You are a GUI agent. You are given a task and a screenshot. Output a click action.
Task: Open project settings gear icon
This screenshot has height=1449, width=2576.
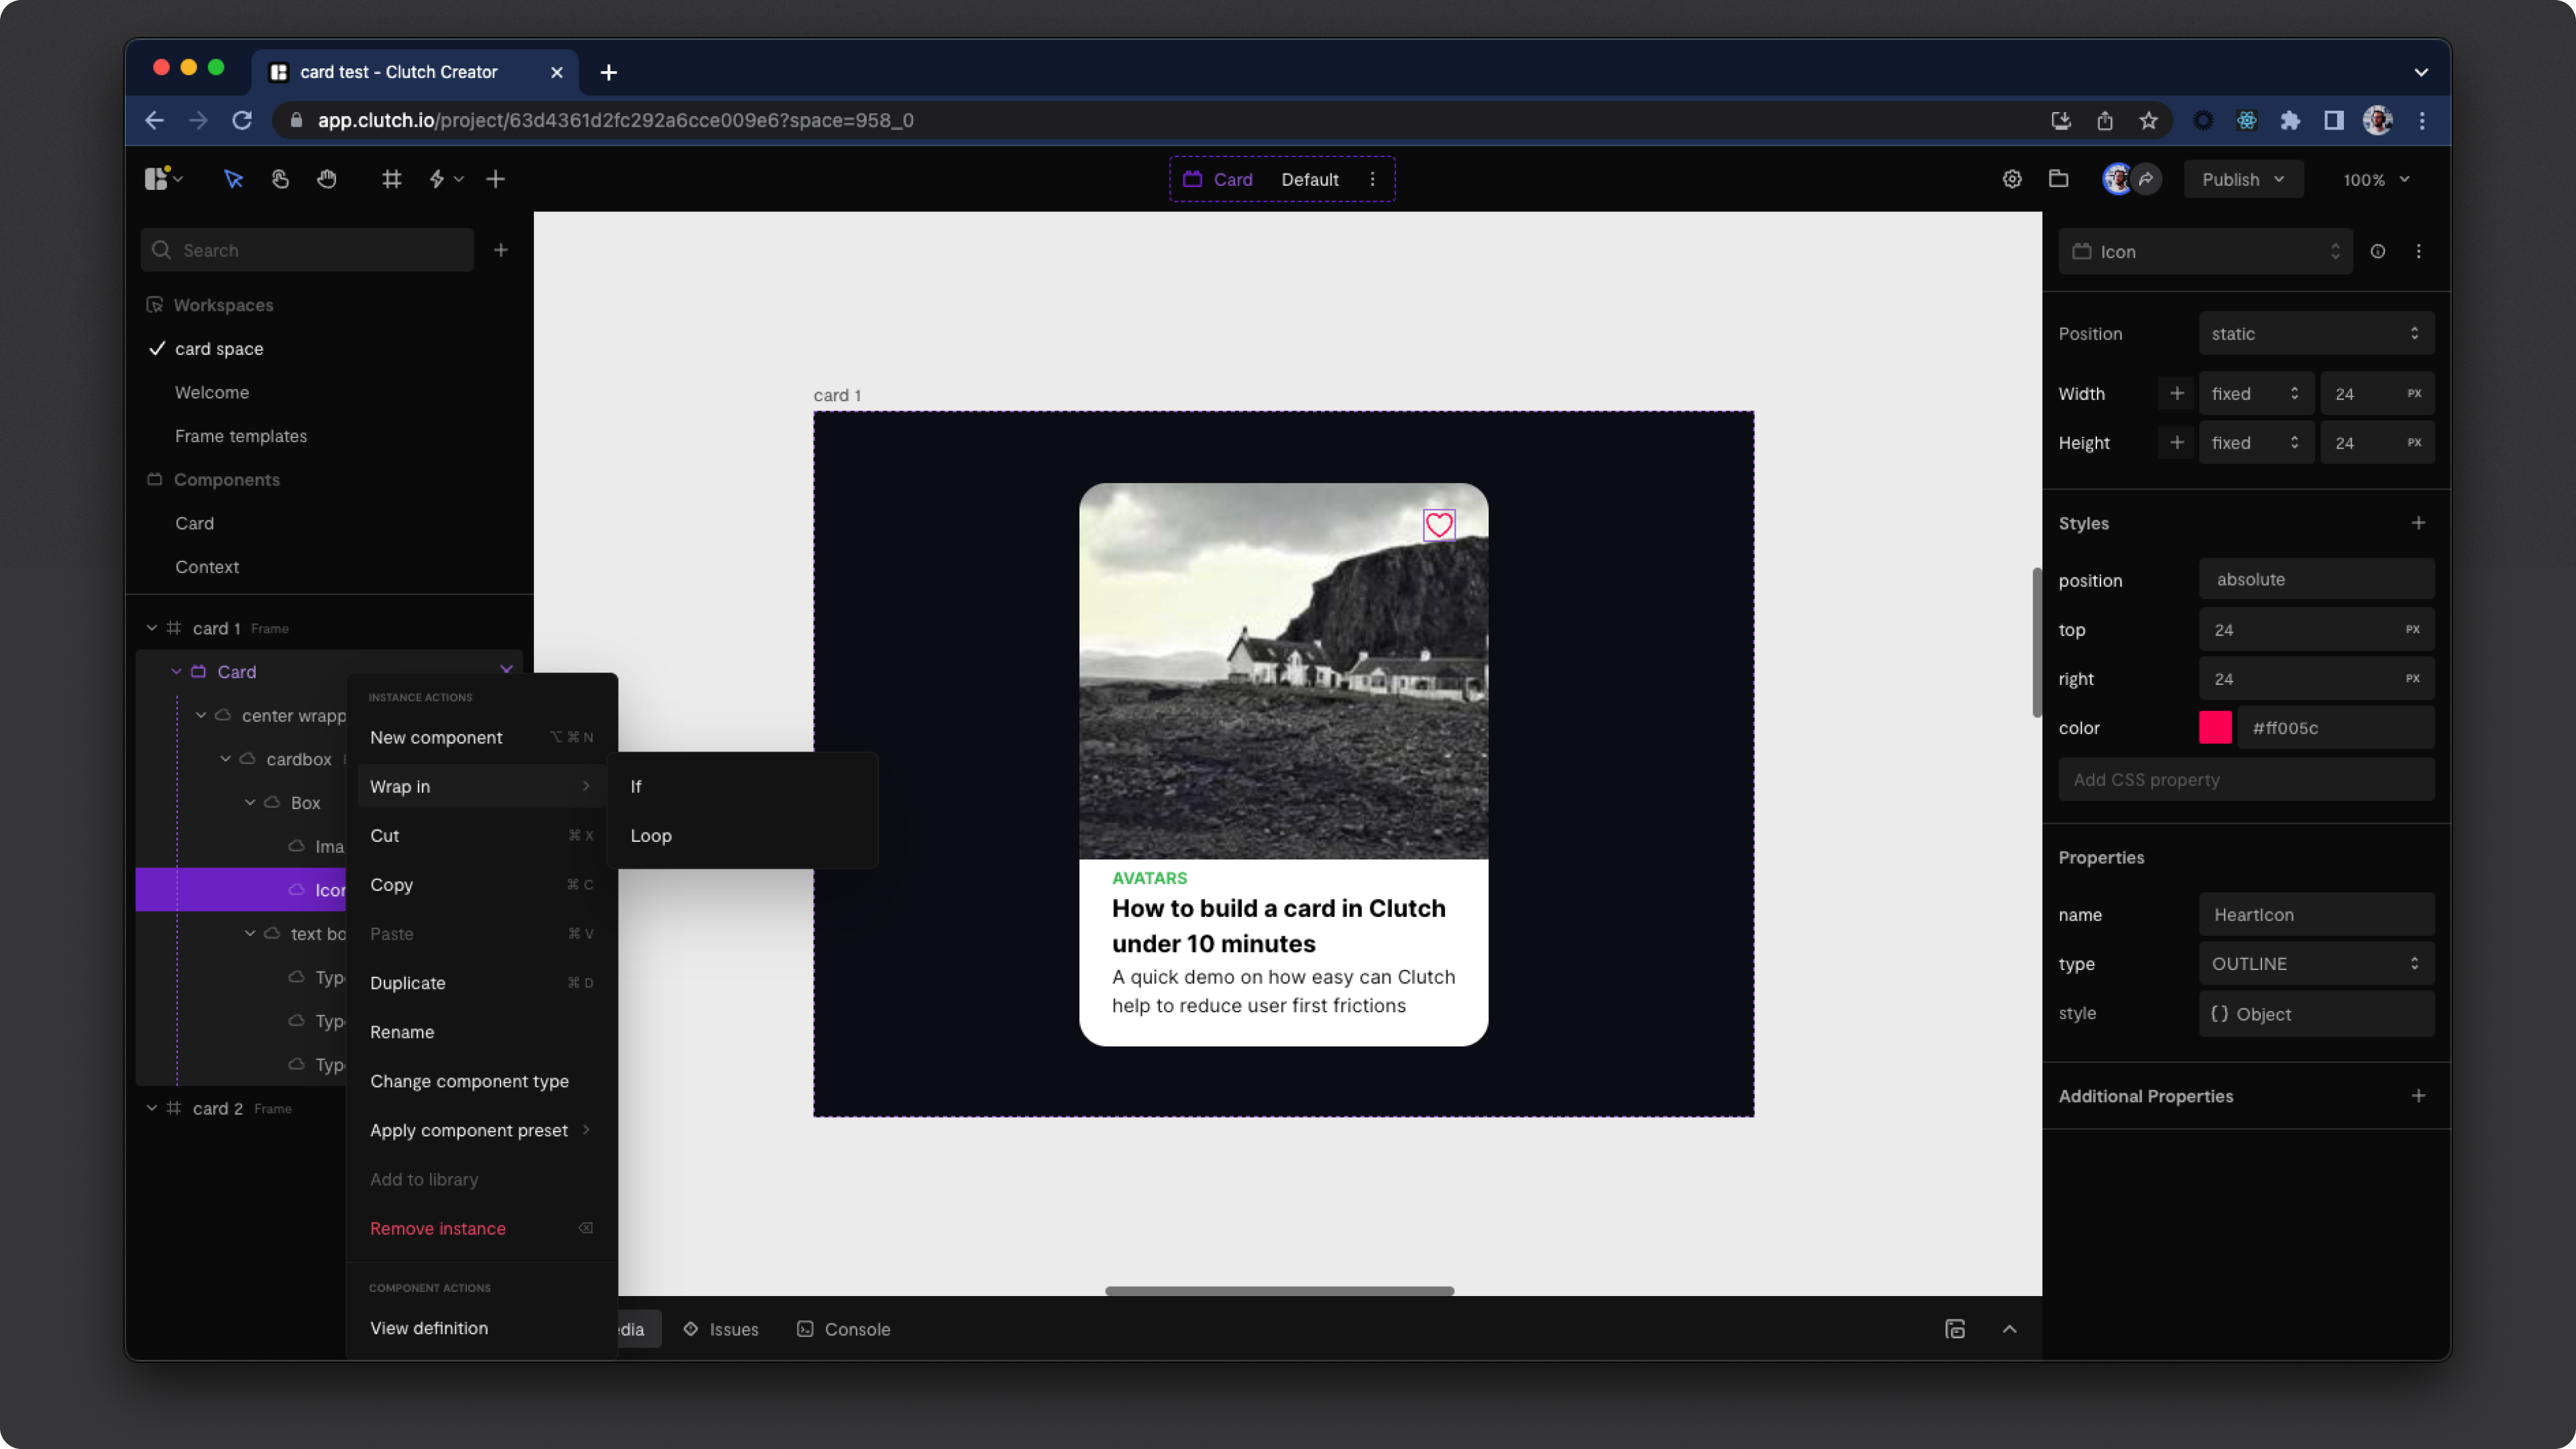point(2012,179)
